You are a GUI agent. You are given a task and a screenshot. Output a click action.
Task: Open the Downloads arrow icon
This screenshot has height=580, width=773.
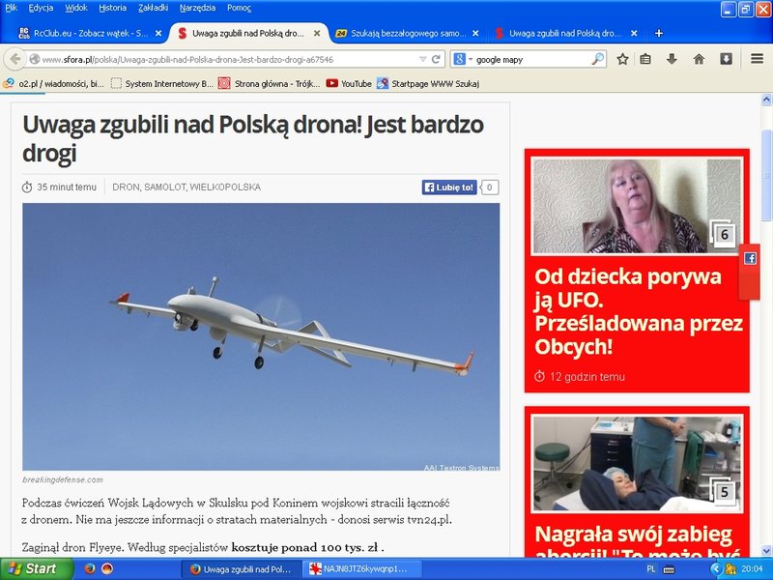coord(672,59)
